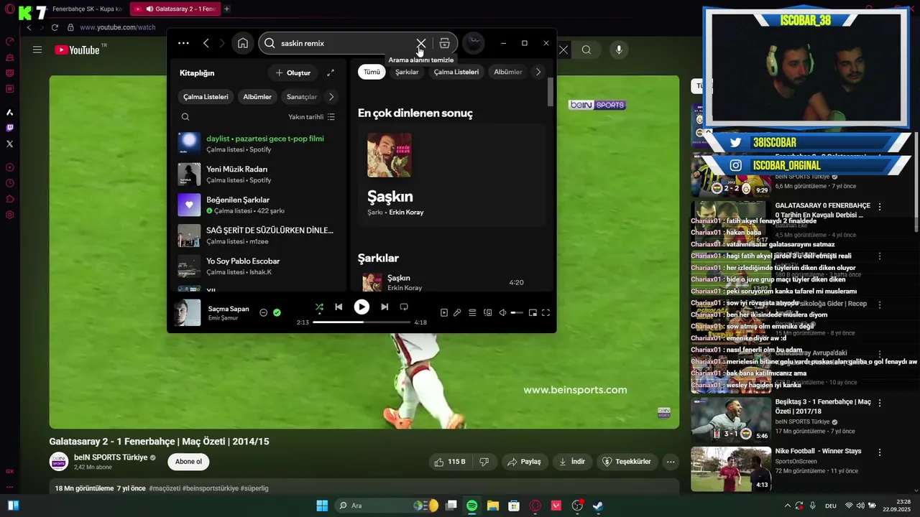Go to Spotify Home via house icon

click(x=243, y=43)
